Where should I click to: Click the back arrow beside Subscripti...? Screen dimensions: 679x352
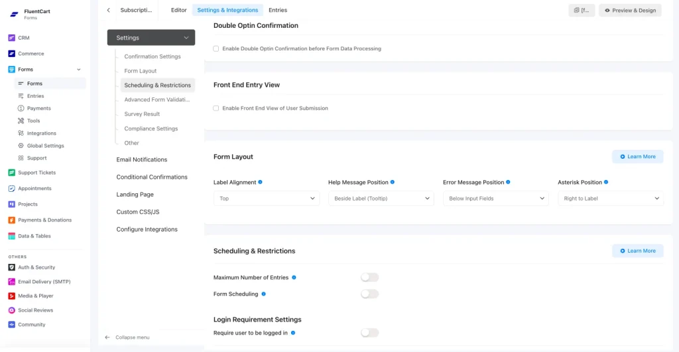(109, 10)
